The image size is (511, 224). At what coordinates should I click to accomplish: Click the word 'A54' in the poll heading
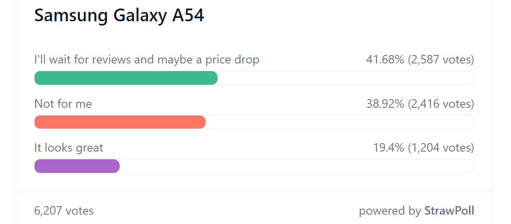tap(188, 16)
